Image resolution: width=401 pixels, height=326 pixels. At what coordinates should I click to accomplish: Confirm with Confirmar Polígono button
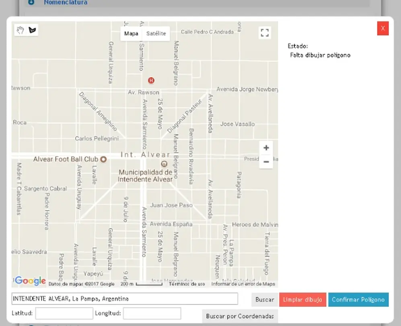click(358, 299)
